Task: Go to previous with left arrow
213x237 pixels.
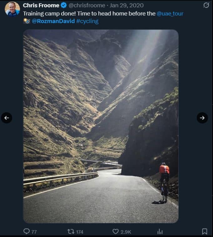Action: 7,118
